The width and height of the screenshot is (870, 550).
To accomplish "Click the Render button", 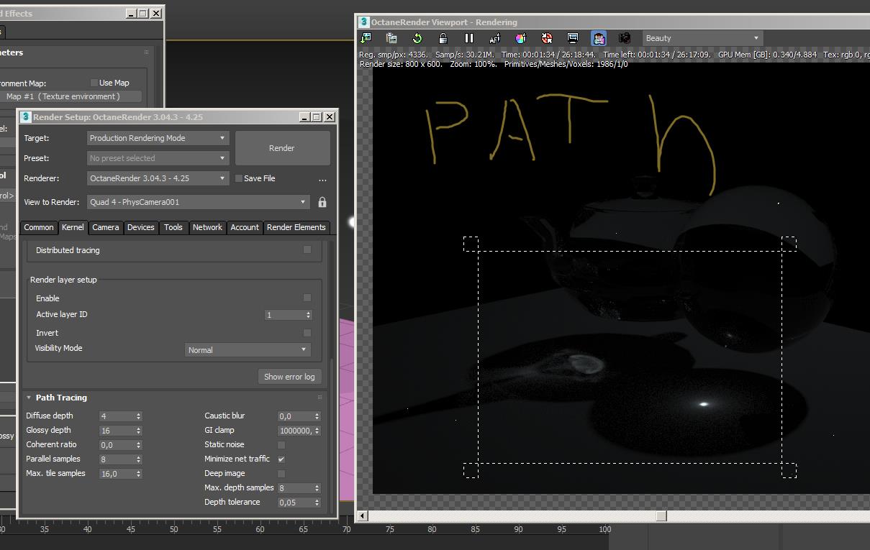I will [x=282, y=148].
